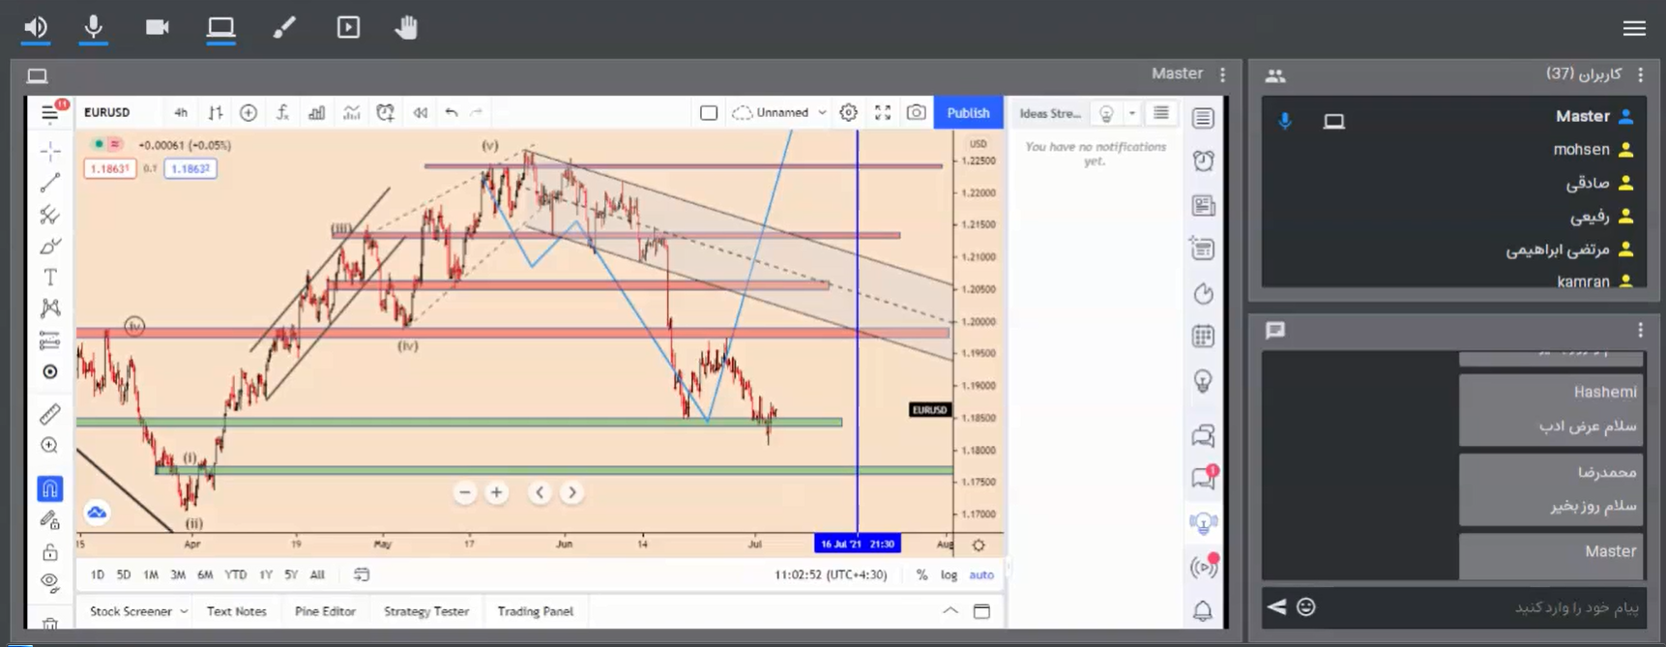The width and height of the screenshot is (1666, 647).
Task: Open chart settings gear icon
Action: (848, 112)
